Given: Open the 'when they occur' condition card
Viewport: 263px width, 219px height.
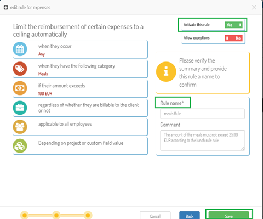Looking at the screenshot, I should [x=81, y=49].
